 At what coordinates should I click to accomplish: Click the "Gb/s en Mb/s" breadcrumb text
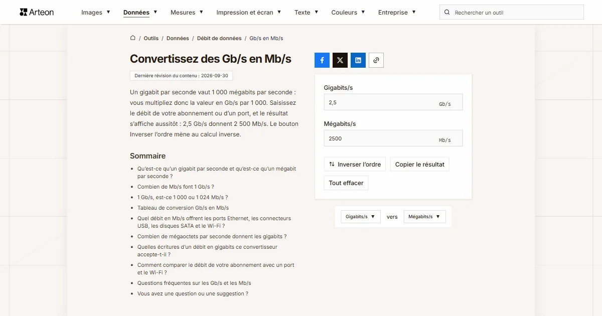point(266,38)
